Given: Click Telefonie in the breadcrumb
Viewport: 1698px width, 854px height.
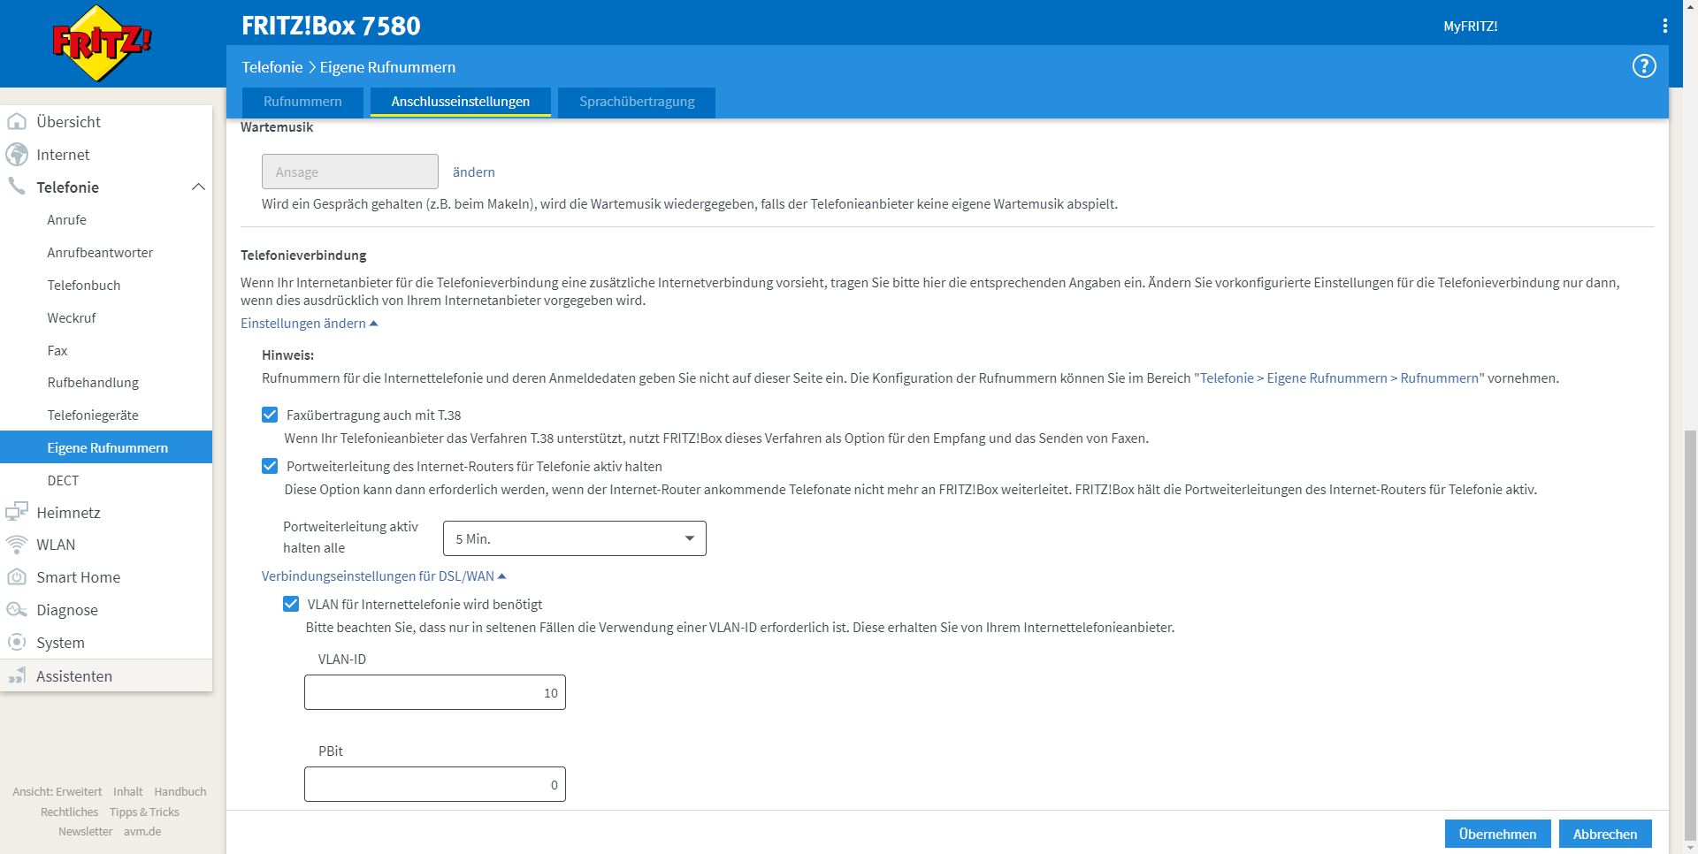Looking at the screenshot, I should [272, 67].
